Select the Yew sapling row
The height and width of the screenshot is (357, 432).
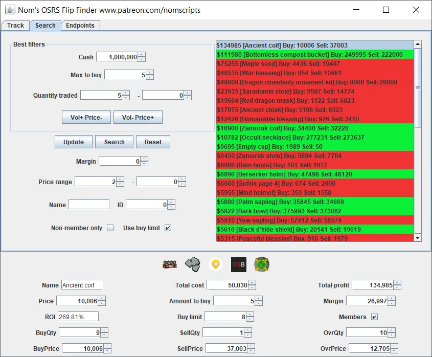(315, 220)
